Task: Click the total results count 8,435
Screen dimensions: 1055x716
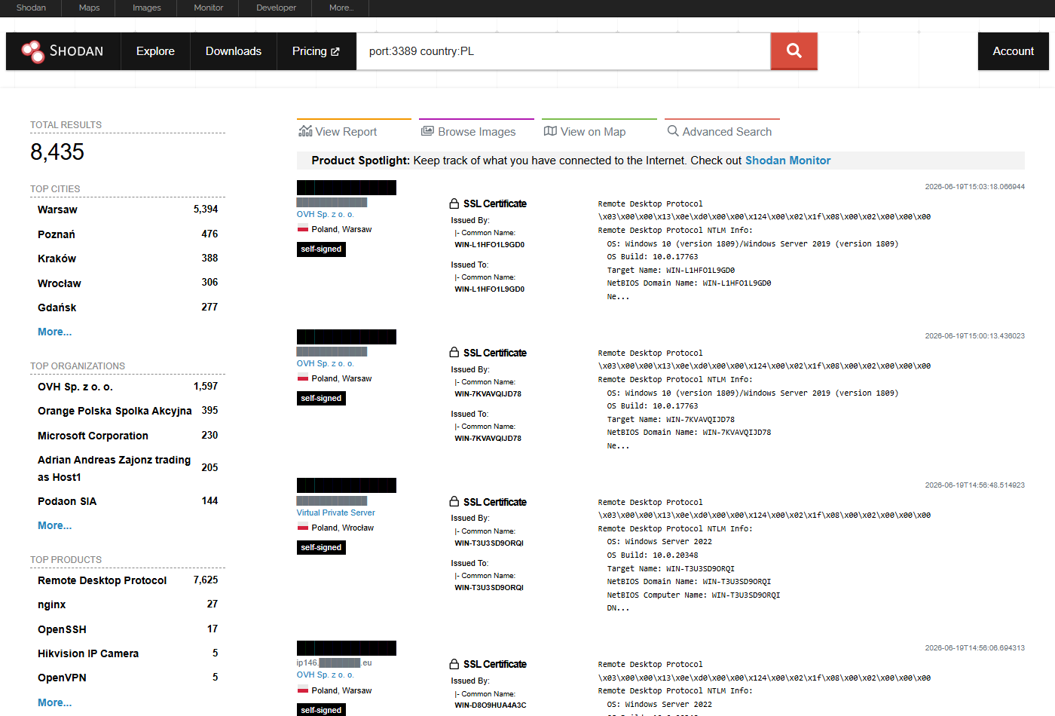Action: [57, 152]
